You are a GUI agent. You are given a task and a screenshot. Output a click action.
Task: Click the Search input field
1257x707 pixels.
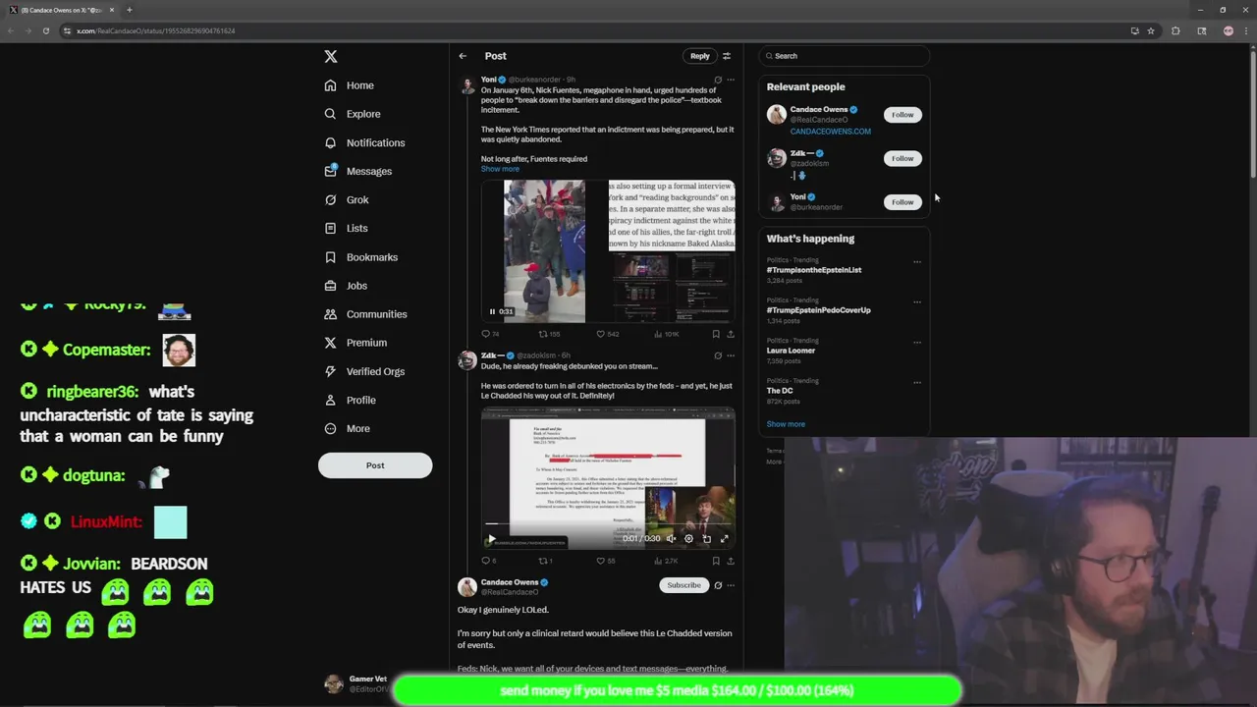click(844, 56)
